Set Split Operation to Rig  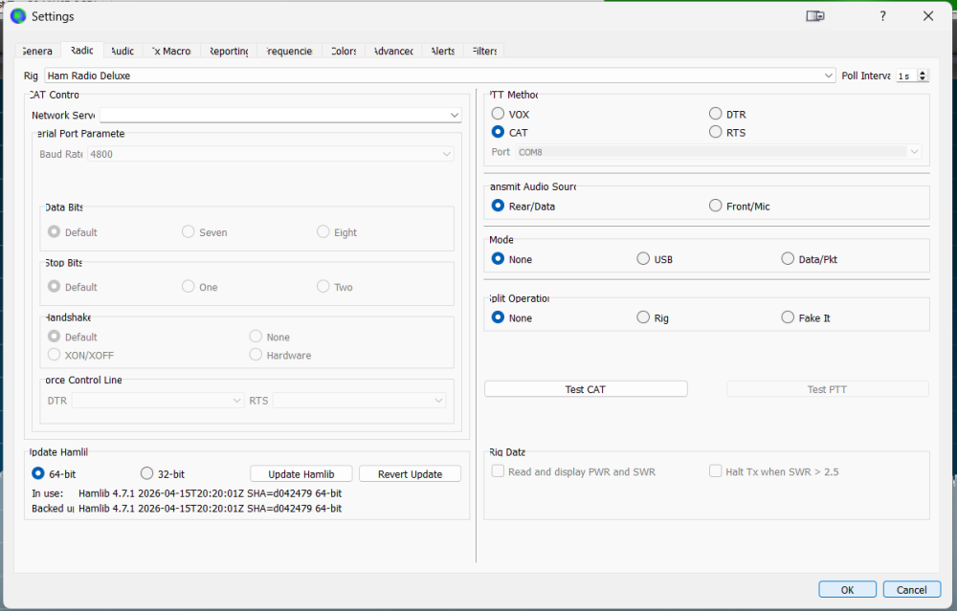pyautogui.click(x=653, y=317)
